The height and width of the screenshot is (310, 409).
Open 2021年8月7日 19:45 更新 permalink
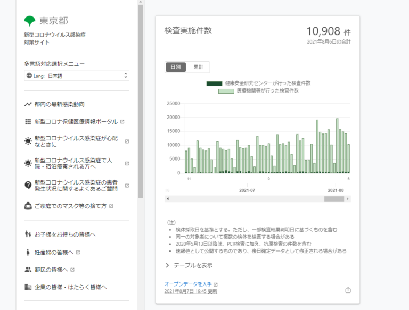click(x=191, y=291)
